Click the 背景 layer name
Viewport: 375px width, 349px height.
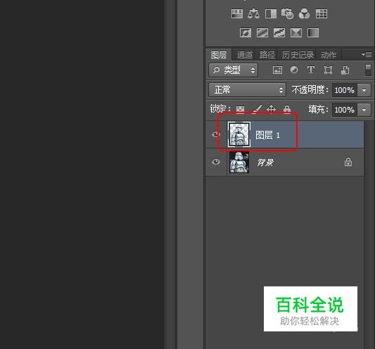(265, 163)
